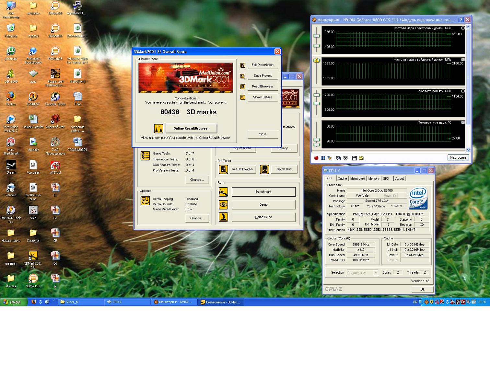Click the Firefox quick launch icon

pyautogui.click(x=33, y=302)
